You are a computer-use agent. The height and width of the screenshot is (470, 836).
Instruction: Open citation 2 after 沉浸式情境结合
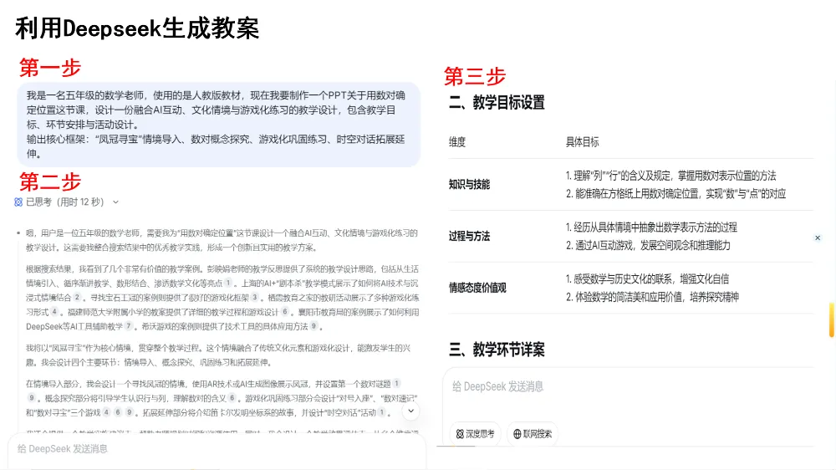(77, 297)
